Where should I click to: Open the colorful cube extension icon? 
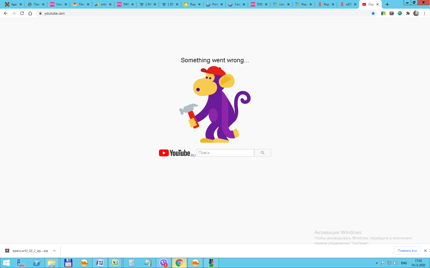(392, 13)
